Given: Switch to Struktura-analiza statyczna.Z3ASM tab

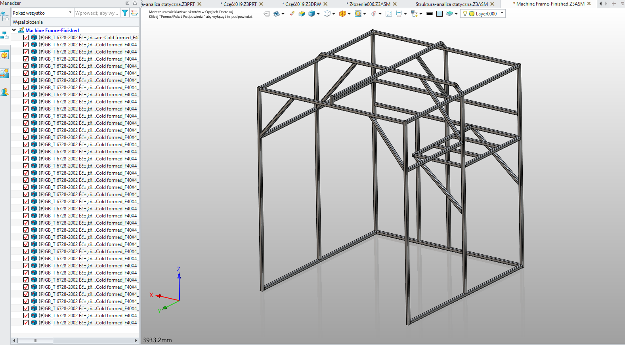Looking at the screenshot, I should 451,4.
